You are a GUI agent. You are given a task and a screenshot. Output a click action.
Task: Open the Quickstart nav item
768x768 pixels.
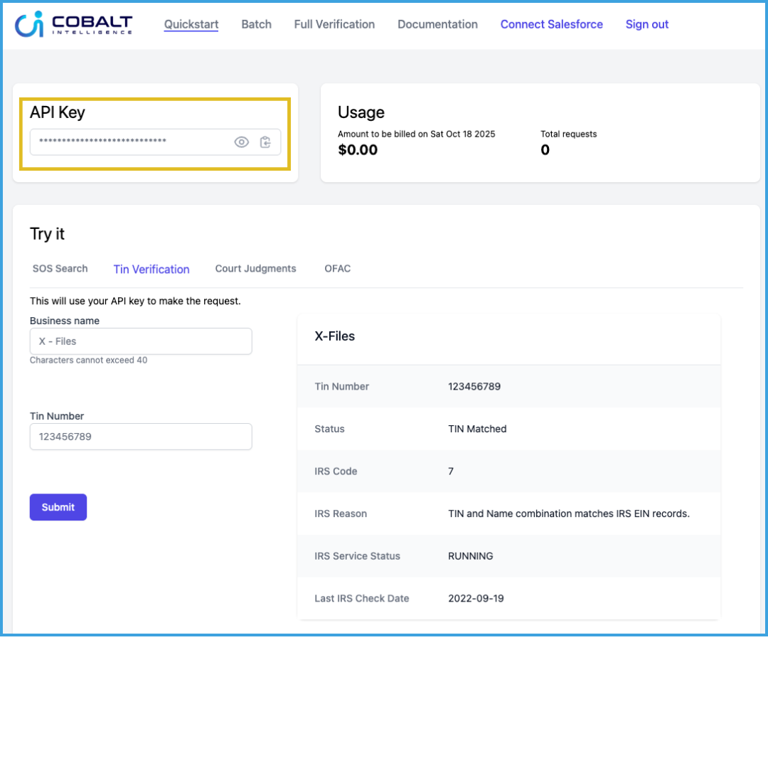pyautogui.click(x=191, y=24)
